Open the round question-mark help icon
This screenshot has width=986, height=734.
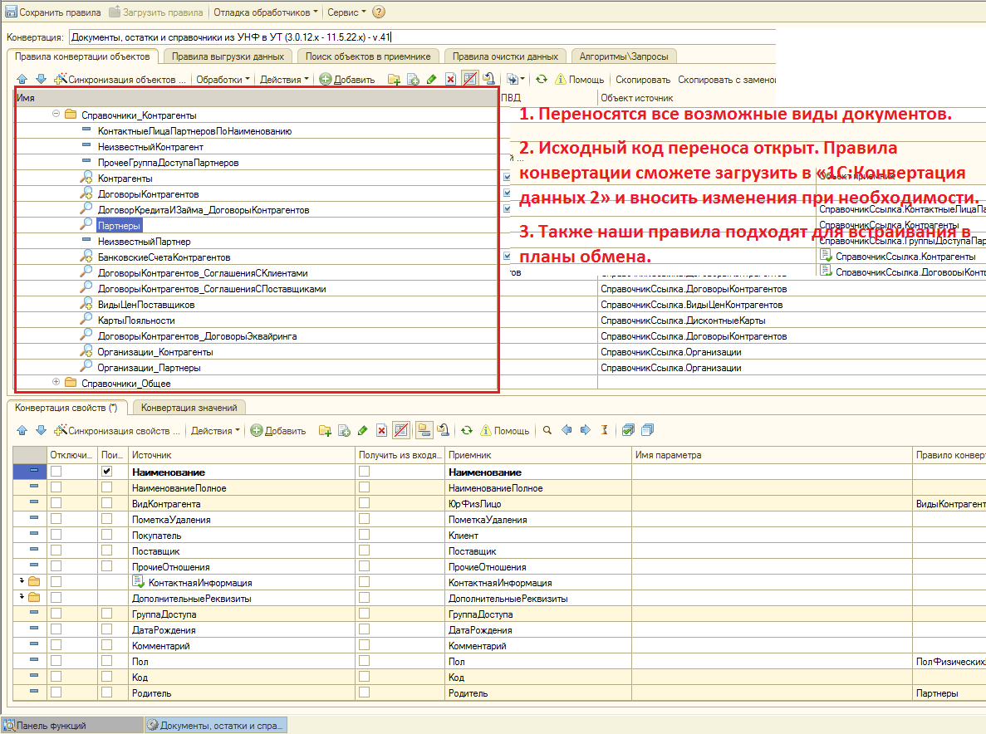point(379,12)
